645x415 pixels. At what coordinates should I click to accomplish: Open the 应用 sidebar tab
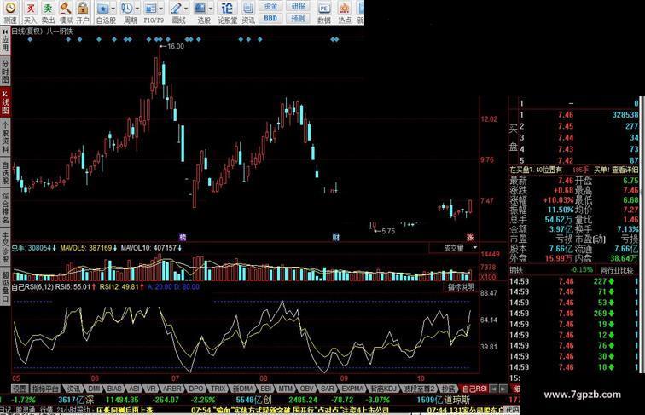(x=5, y=40)
